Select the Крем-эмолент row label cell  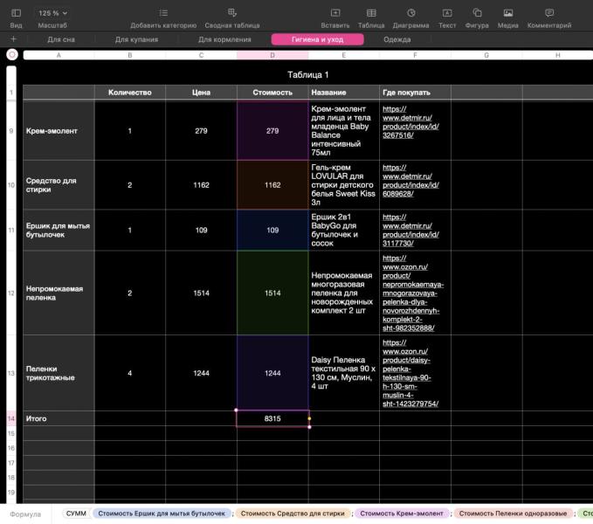(59, 131)
